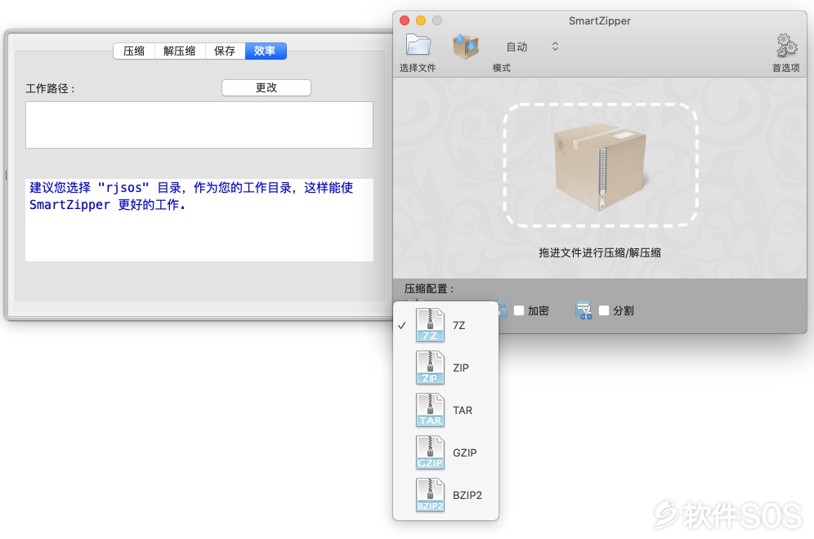The image size is (814, 539).
Task: Select ZIP format from the menu
Action: click(446, 367)
